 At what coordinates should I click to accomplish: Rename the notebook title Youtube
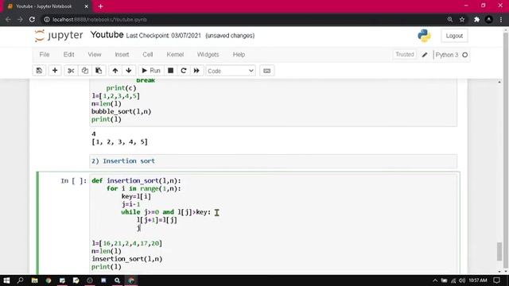click(x=107, y=35)
